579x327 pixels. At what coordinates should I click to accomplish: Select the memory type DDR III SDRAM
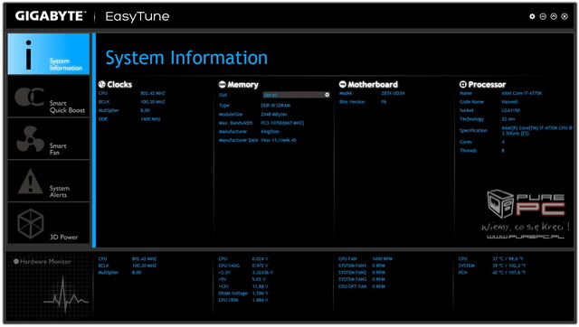click(x=275, y=106)
